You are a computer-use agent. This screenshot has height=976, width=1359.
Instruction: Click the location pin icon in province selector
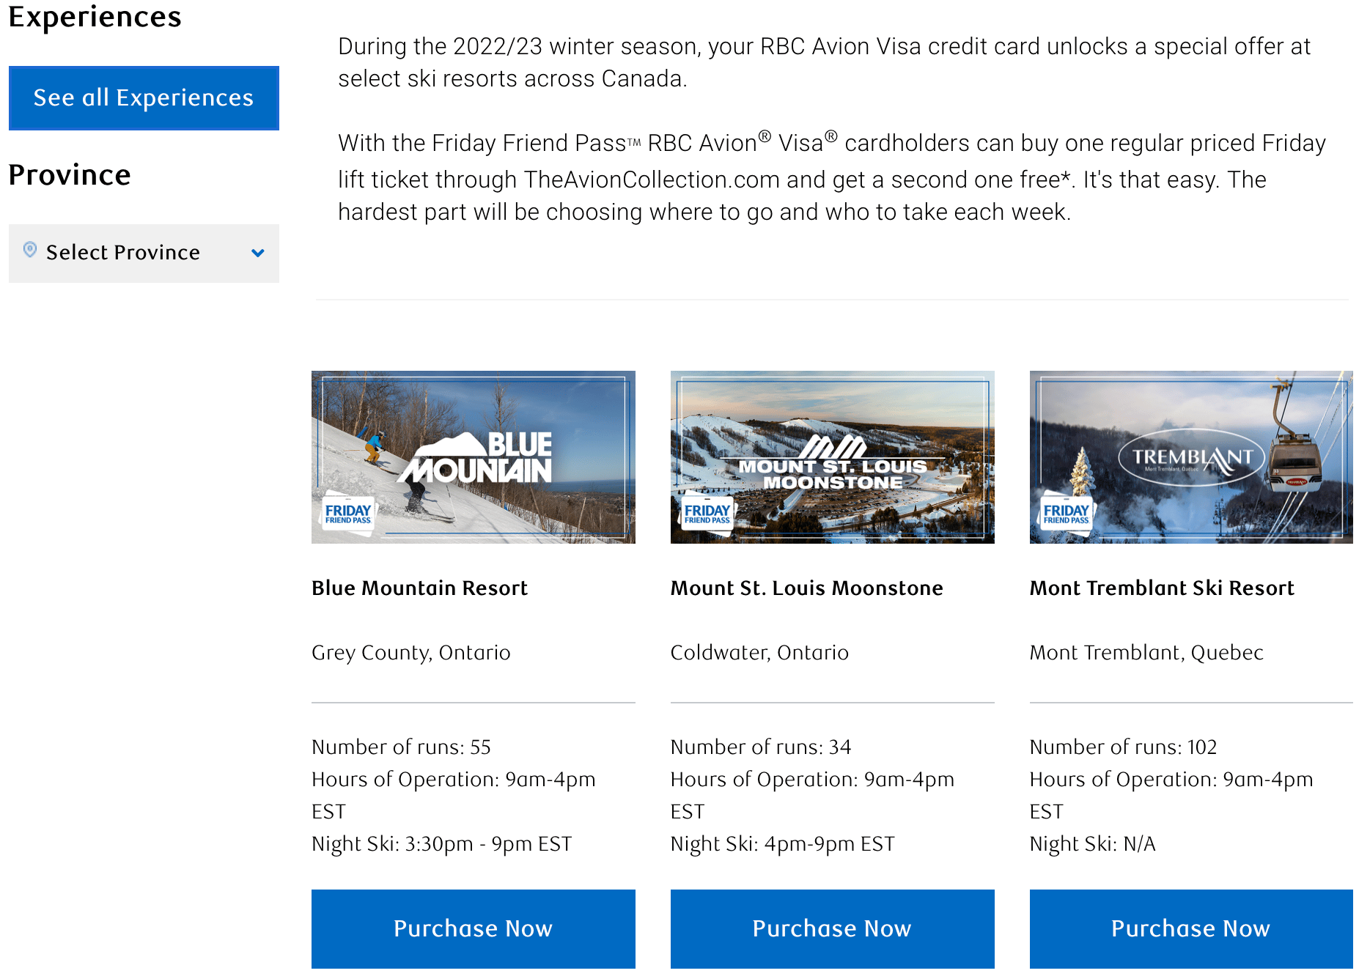click(30, 250)
